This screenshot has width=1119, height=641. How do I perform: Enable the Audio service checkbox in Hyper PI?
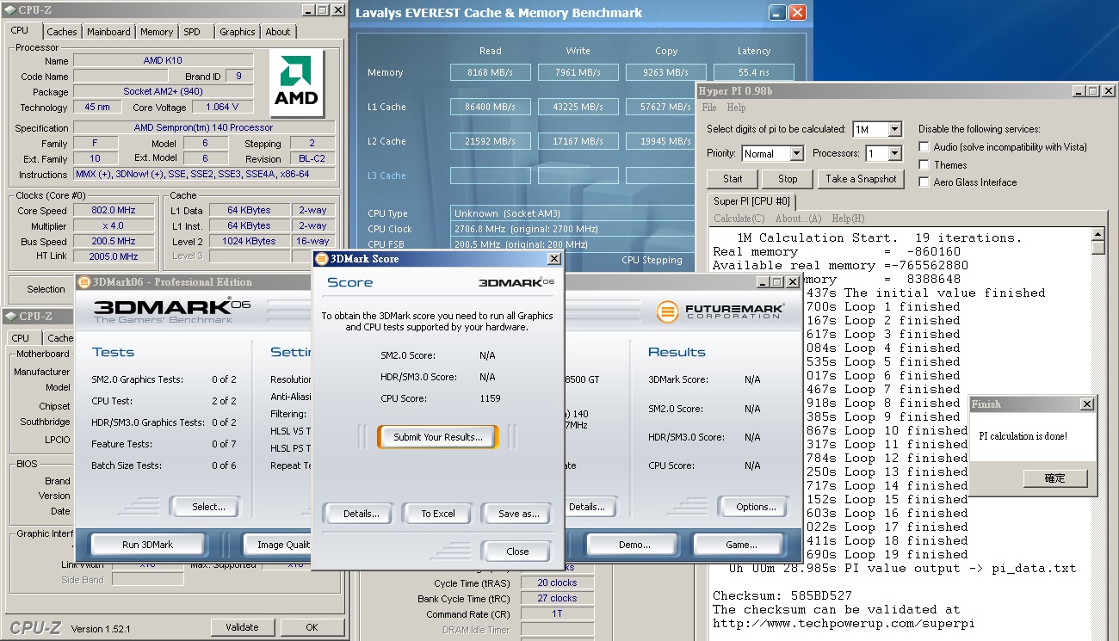coord(924,147)
